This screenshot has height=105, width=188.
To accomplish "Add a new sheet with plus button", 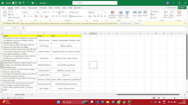I will [x=32, y=94].
